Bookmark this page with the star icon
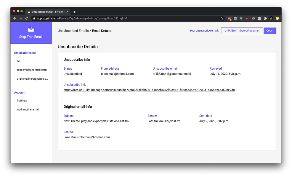 (222, 18)
